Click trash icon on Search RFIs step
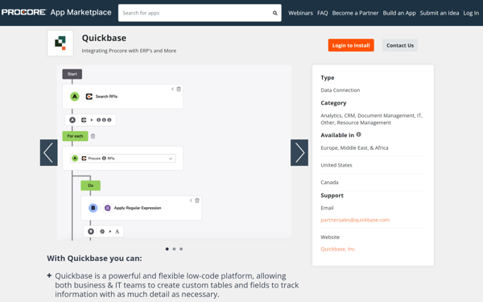This screenshot has height=302, width=483. coord(179,89)
